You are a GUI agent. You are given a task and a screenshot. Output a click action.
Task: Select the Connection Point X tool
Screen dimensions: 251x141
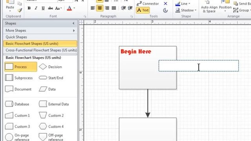(x=166, y=4)
